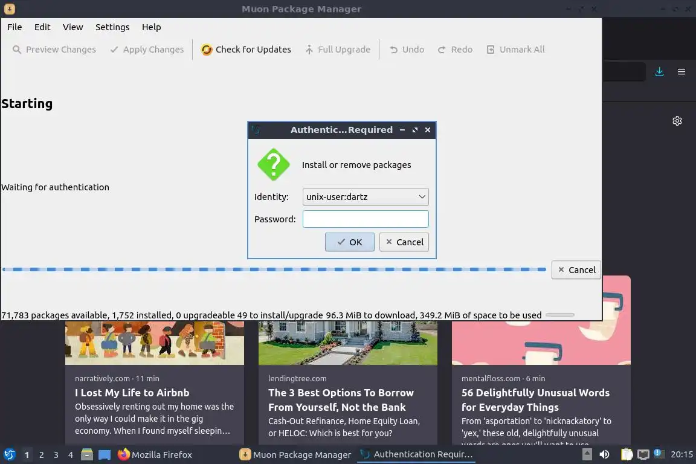Open the file manager taskbar icon
This screenshot has height=464, width=696.
click(87, 455)
